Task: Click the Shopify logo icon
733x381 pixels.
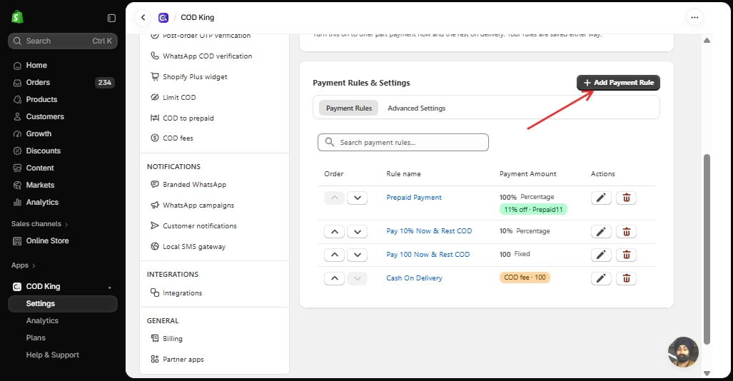Action: (17, 17)
